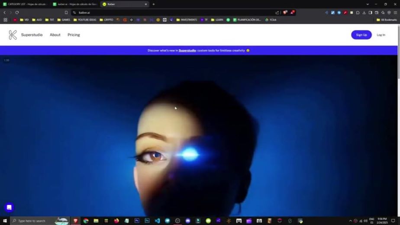Open the apps grid in bookmarks bar
The height and width of the screenshot is (225, 400).
(x=5, y=20)
